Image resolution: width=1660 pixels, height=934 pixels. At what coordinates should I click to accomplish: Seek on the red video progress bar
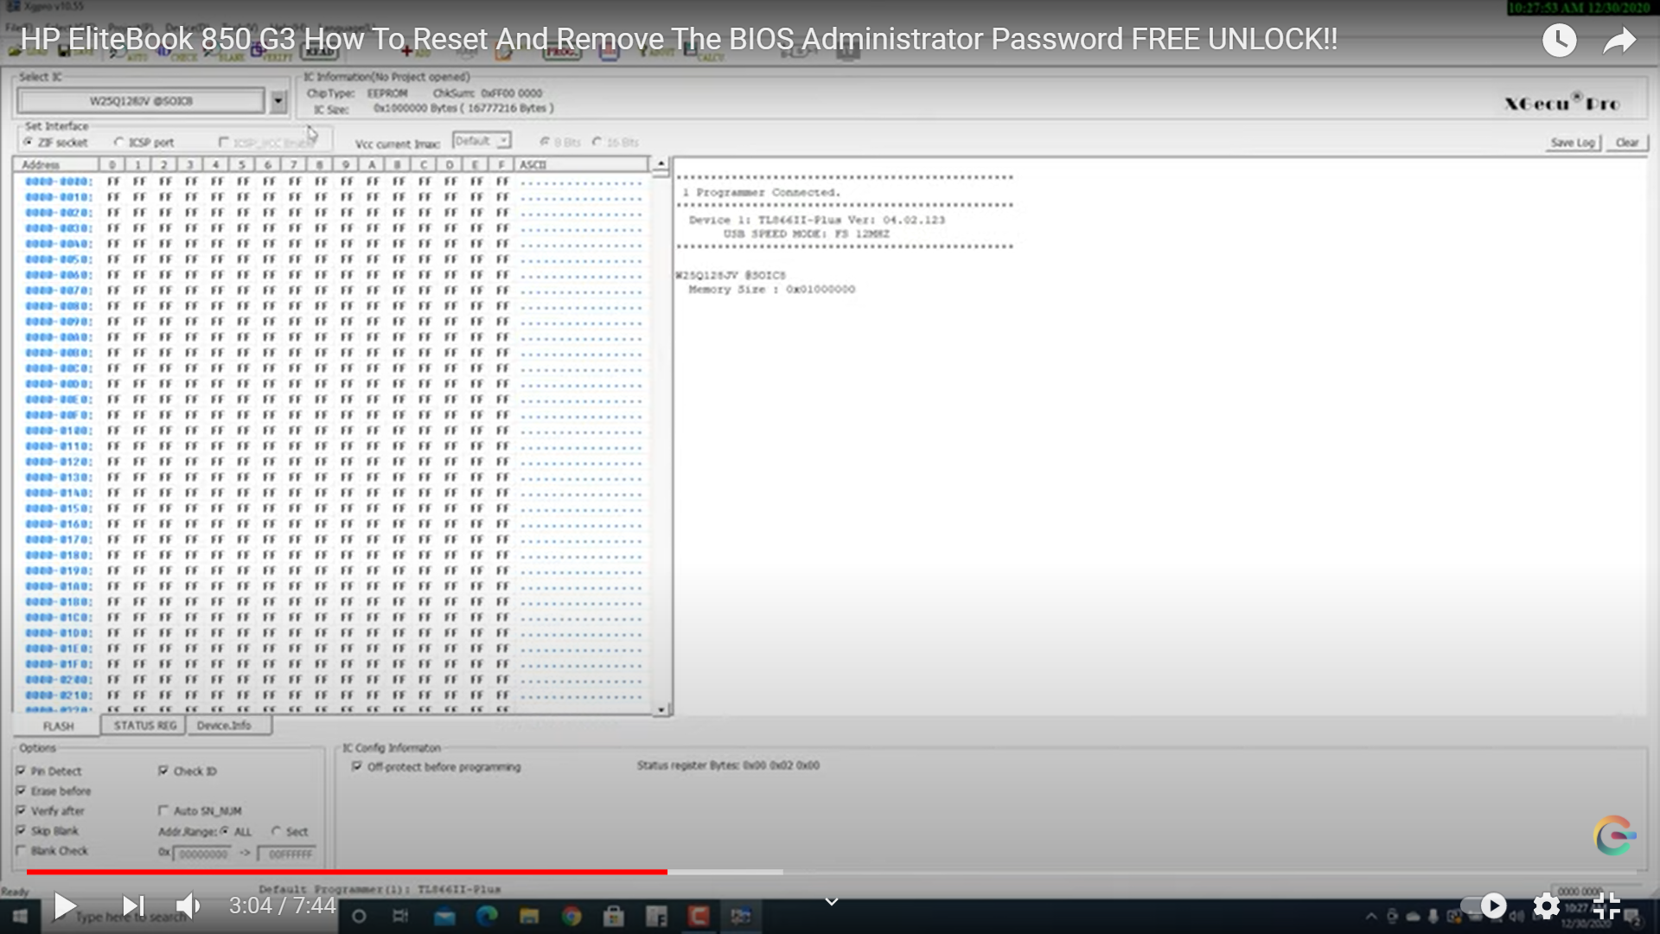(x=346, y=872)
